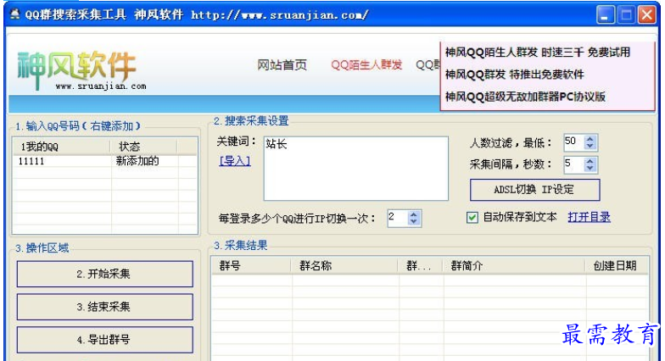This screenshot has height=361, width=665.
Task: Increase IP切换 QQ count with up arrow
Action: point(414,214)
